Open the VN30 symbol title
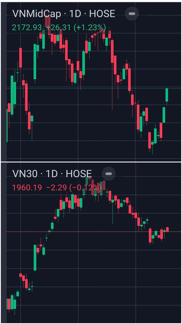 [x=25, y=174]
